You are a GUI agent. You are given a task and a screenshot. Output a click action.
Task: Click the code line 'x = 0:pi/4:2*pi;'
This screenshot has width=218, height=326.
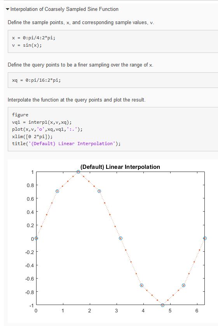pos(34,38)
